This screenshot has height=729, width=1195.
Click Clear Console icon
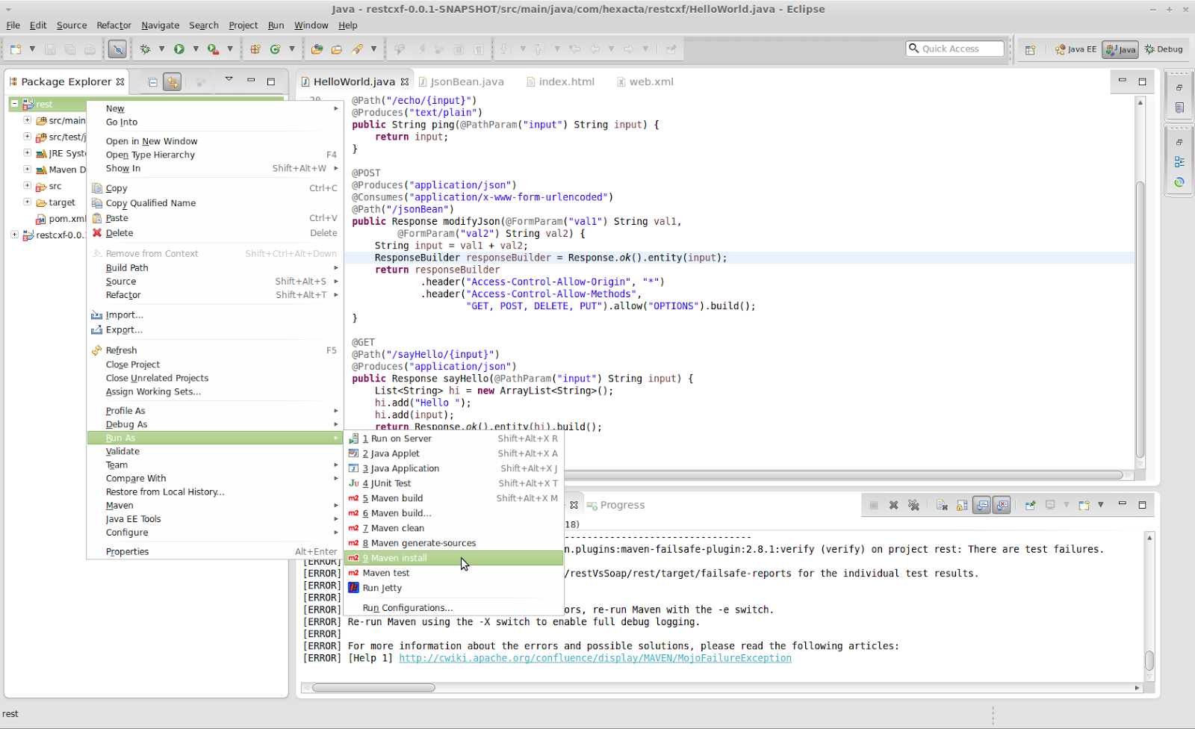942,506
